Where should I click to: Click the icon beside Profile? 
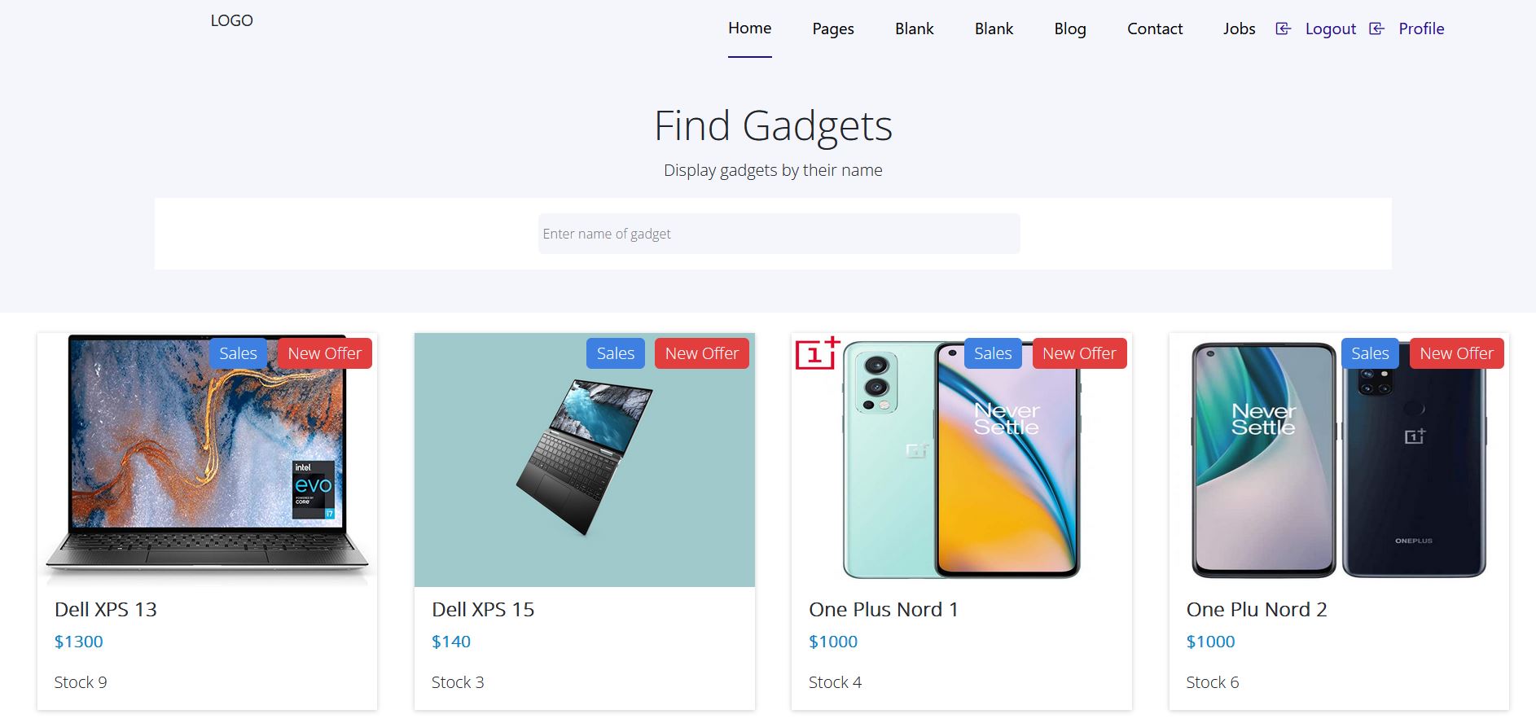pyautogui.click(x=1376, y=29)
